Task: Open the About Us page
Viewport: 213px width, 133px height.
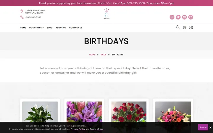Action: click(61, 28)
